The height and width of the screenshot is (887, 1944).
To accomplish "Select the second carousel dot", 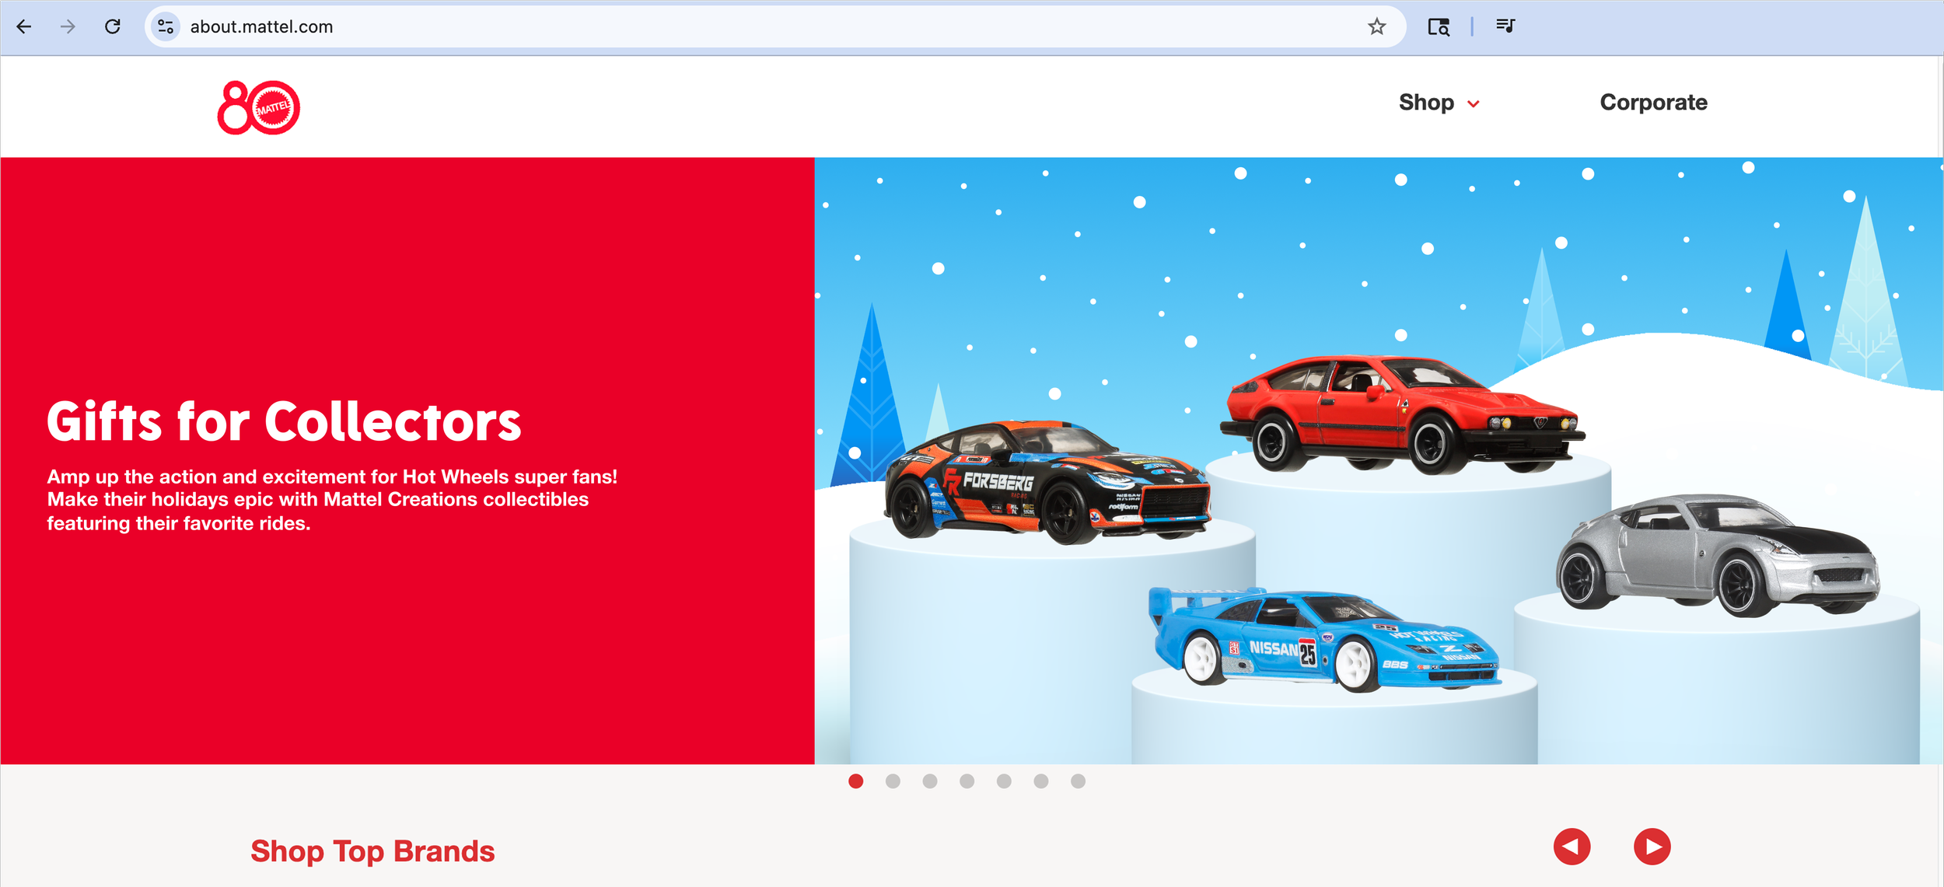I will 893,781.
